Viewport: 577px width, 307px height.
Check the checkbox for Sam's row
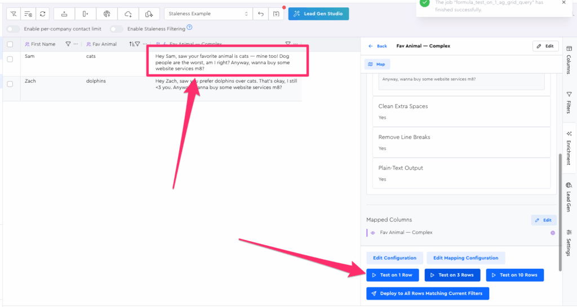click(x=10, y=59)
